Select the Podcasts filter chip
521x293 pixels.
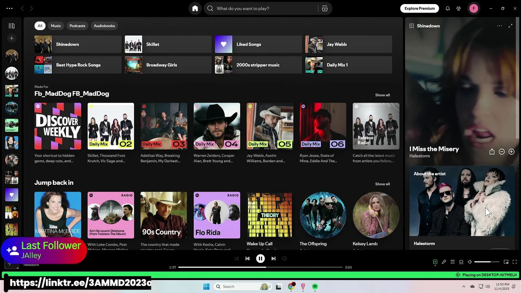coord(77,26)
